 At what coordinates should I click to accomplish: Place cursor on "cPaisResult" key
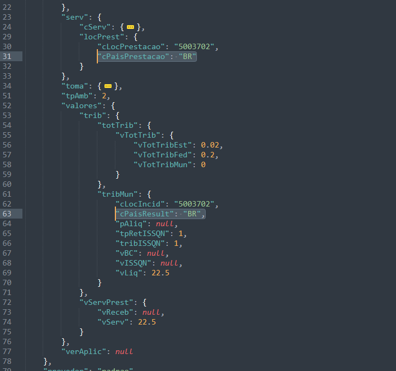click(x=143, y=214)
